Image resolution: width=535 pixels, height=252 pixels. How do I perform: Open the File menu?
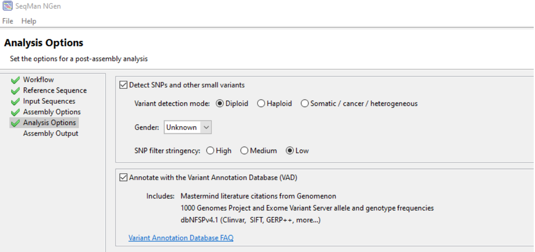click(8, 21)
